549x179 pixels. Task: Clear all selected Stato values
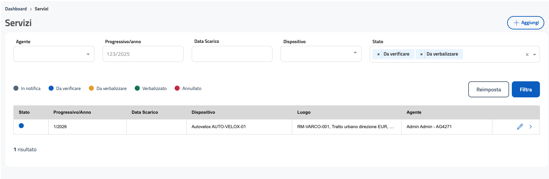coord(527,55)
